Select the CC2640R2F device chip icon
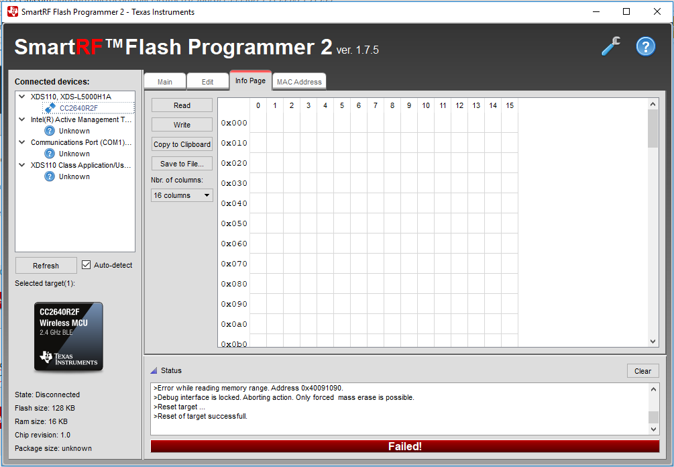Viewport: 674px width, 467px height. pos(50,108)
